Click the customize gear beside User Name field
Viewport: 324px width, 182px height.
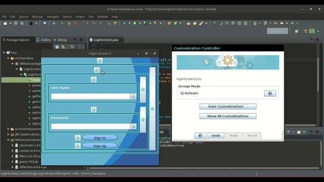134,97
